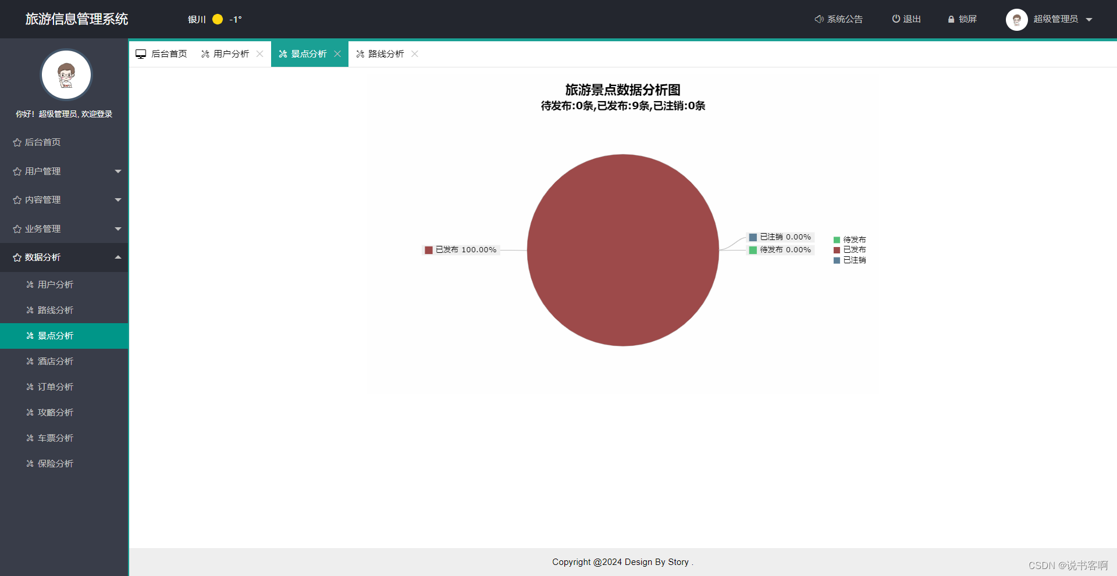1117x576 pixels.
Task: Click the small admin avatar in header
Action: click(x=1016, y=20)
